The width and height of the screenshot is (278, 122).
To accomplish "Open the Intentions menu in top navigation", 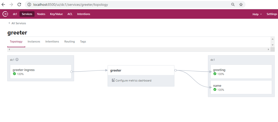I will click(84, 14).
